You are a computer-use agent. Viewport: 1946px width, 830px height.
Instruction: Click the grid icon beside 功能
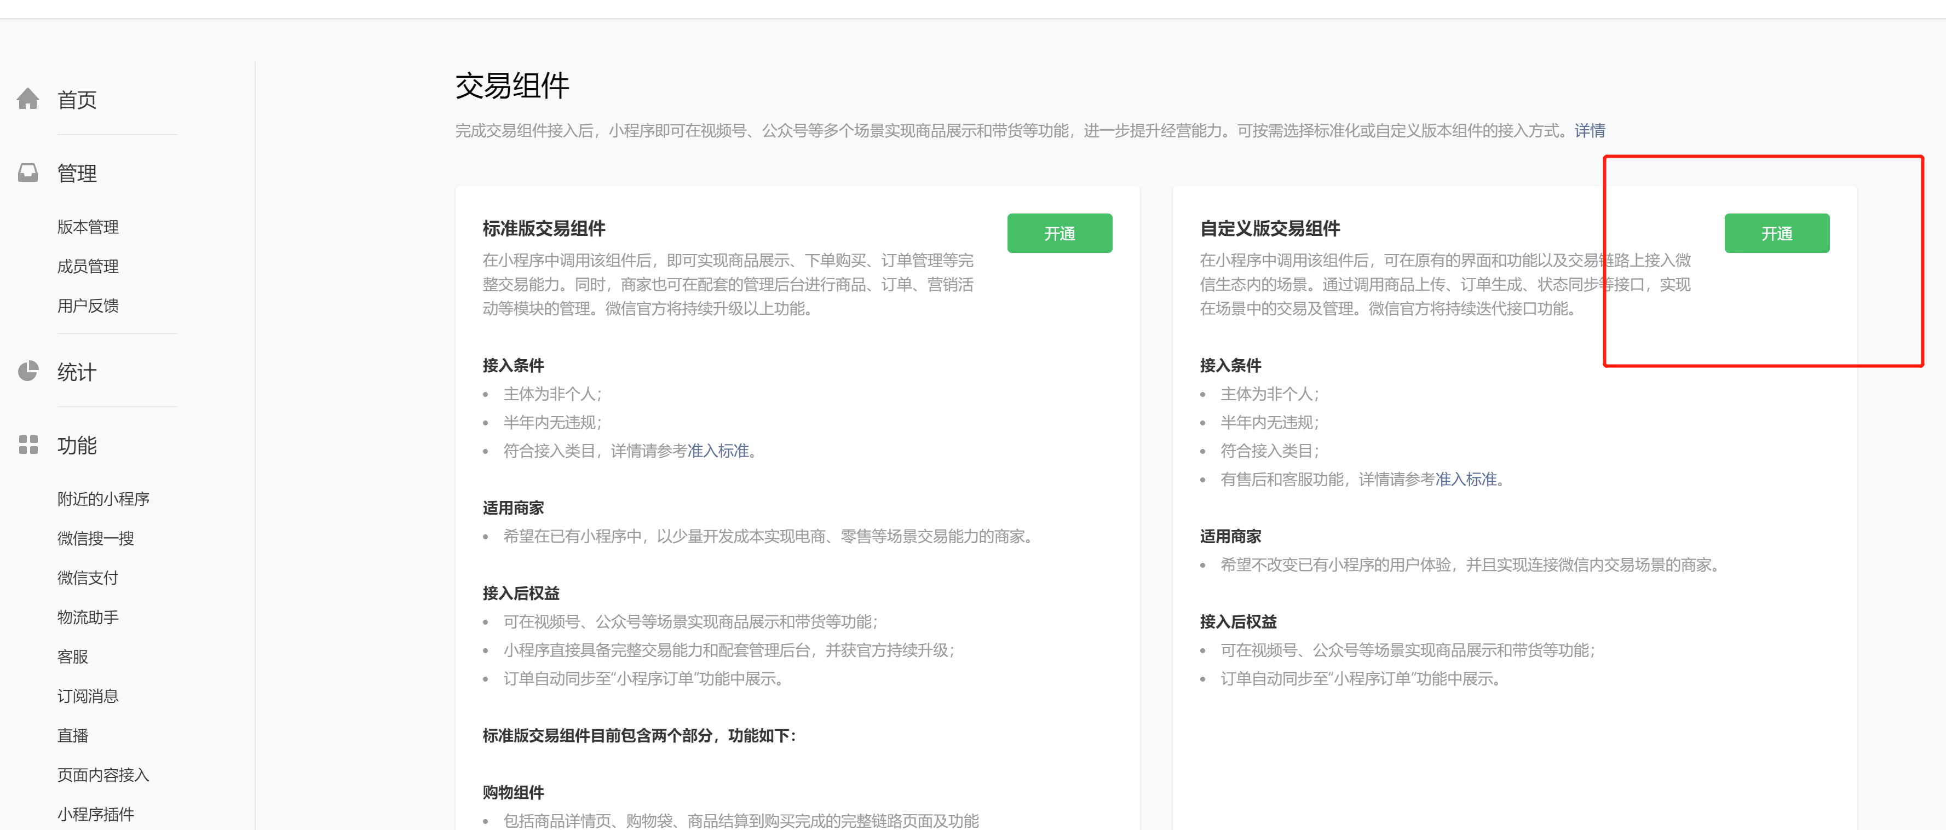(28, 445)
